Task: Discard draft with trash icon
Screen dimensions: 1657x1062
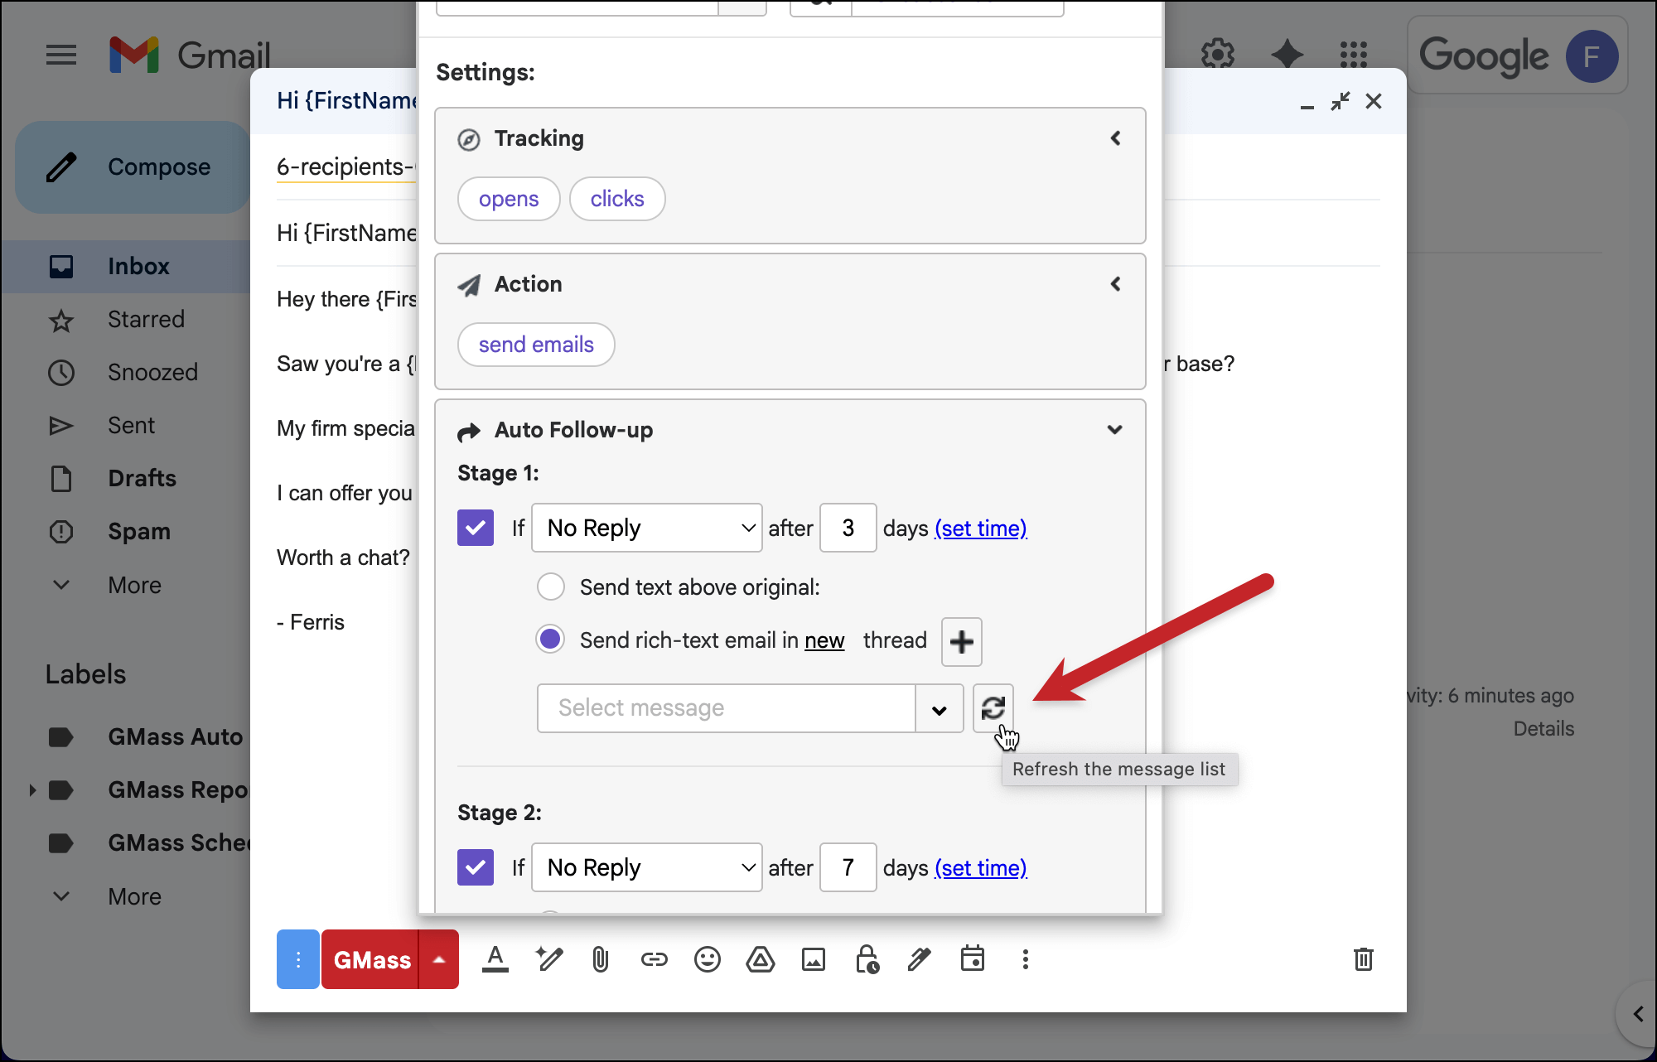Action: pyautogui.click(x=1363, y=959)
